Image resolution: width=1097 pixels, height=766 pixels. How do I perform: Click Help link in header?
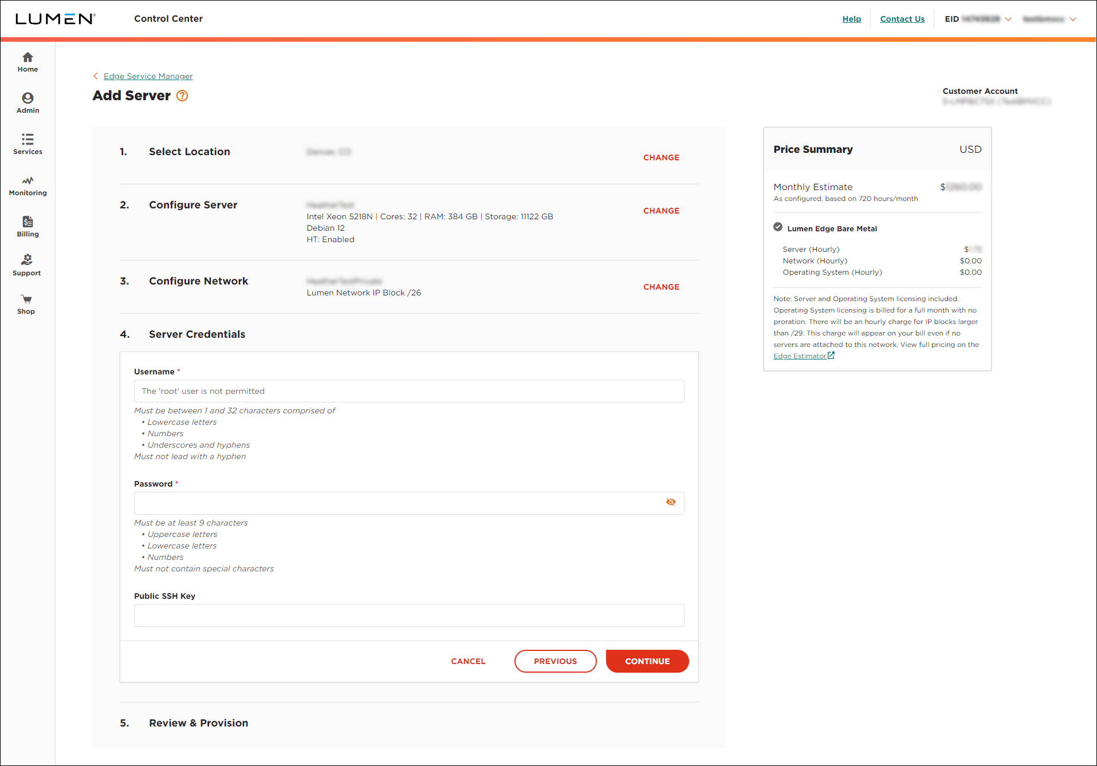pyautogui.click(x=851, y=19)
